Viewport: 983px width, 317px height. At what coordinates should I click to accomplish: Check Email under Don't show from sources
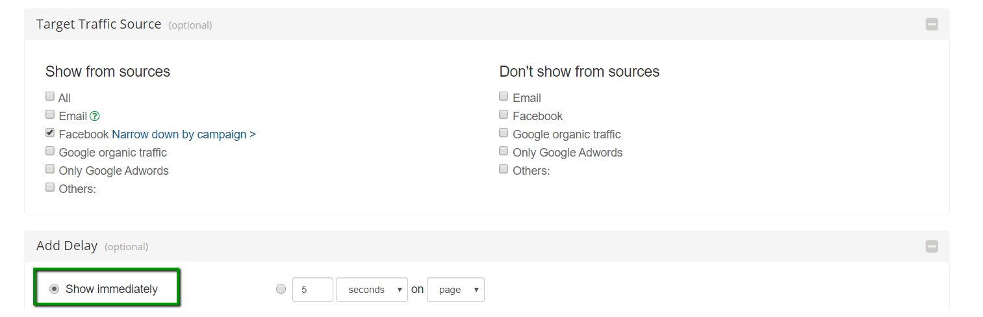504,97
